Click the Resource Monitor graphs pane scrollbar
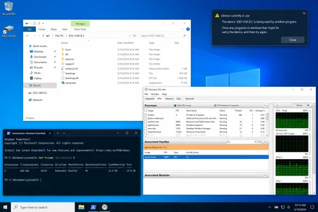Viewport: 318px width, 212px height. [314, 149]
